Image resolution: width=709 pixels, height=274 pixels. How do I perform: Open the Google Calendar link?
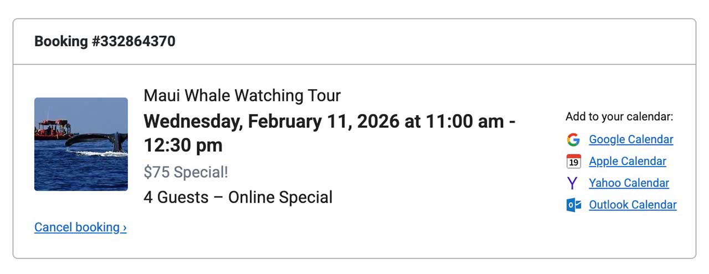pyautogui.click(x=631, y=139)
